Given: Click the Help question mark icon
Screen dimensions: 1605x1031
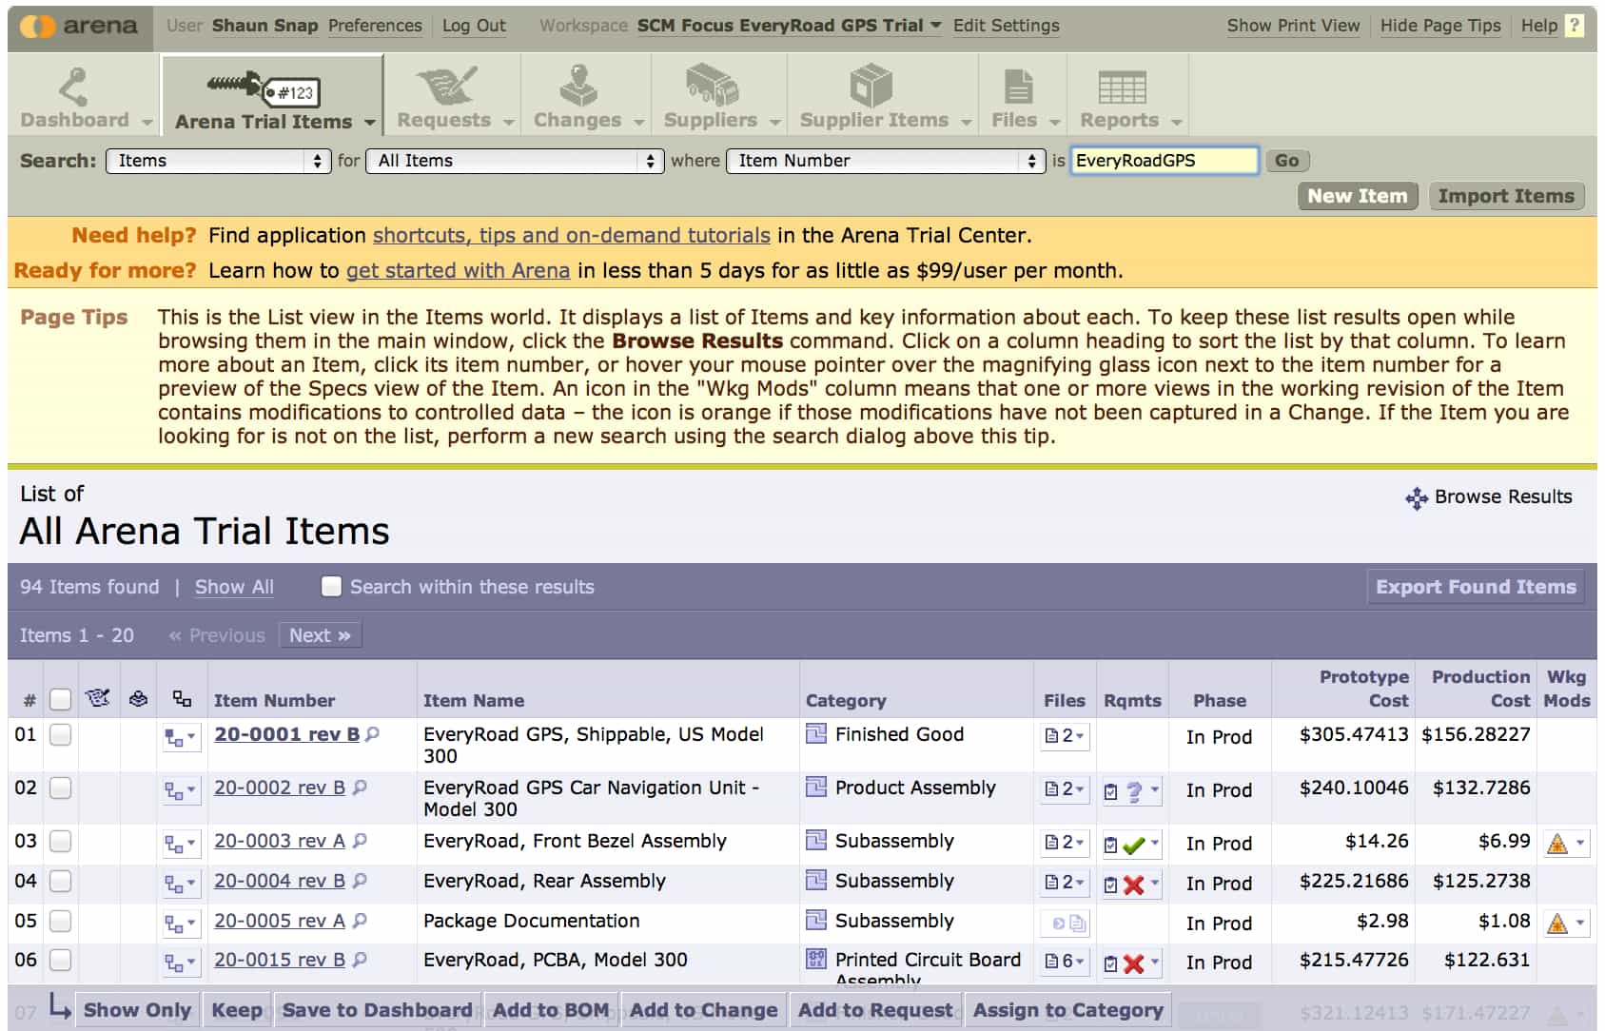Looking at the screenshot, I should 1576,26.
